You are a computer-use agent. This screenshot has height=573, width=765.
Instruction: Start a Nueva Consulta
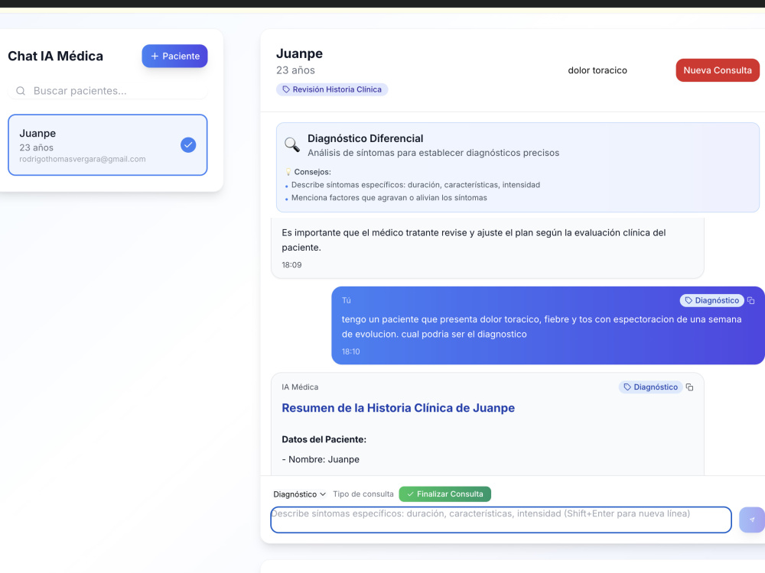pyautogui.click(x=718, y=70)
